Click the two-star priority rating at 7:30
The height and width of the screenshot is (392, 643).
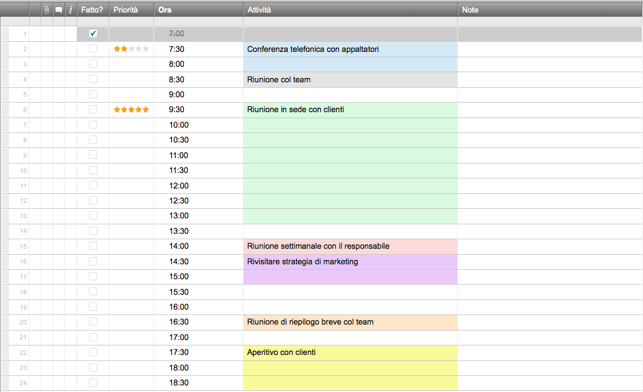click(131, 49)
